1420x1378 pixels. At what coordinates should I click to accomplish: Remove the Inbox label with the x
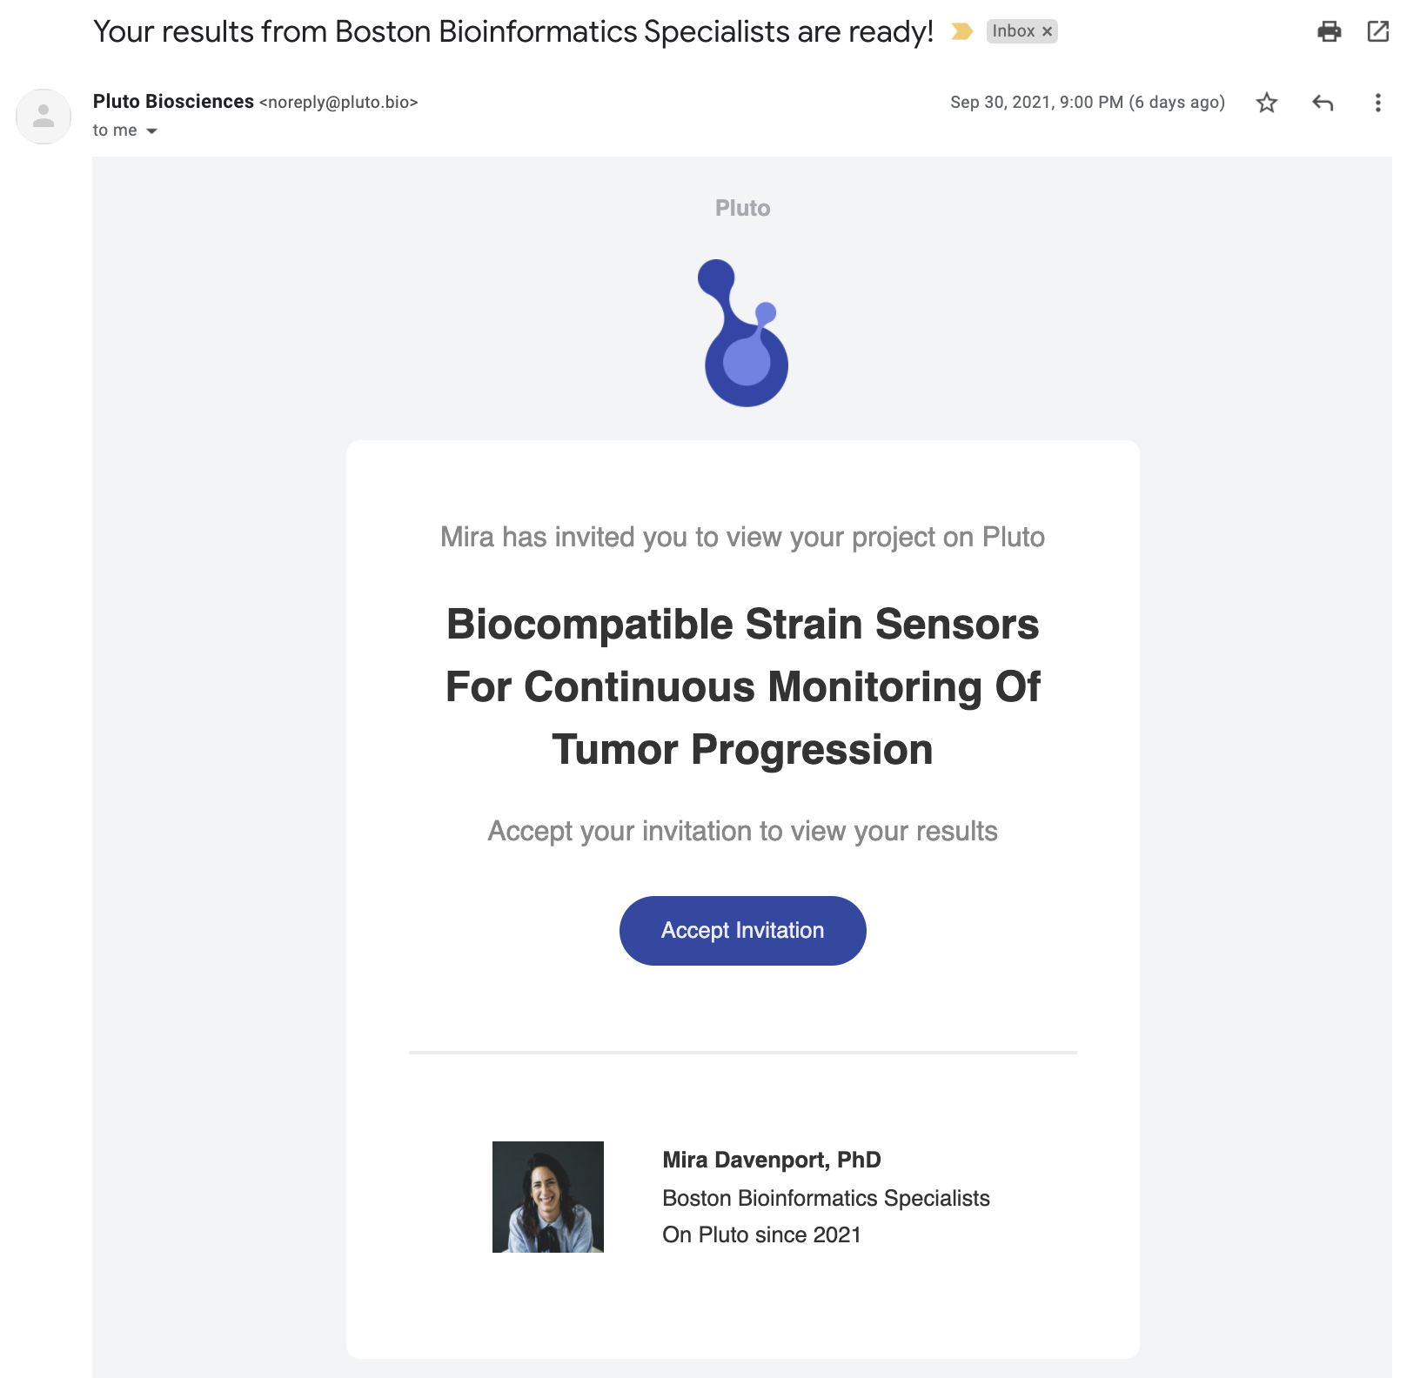[1048, 31]
